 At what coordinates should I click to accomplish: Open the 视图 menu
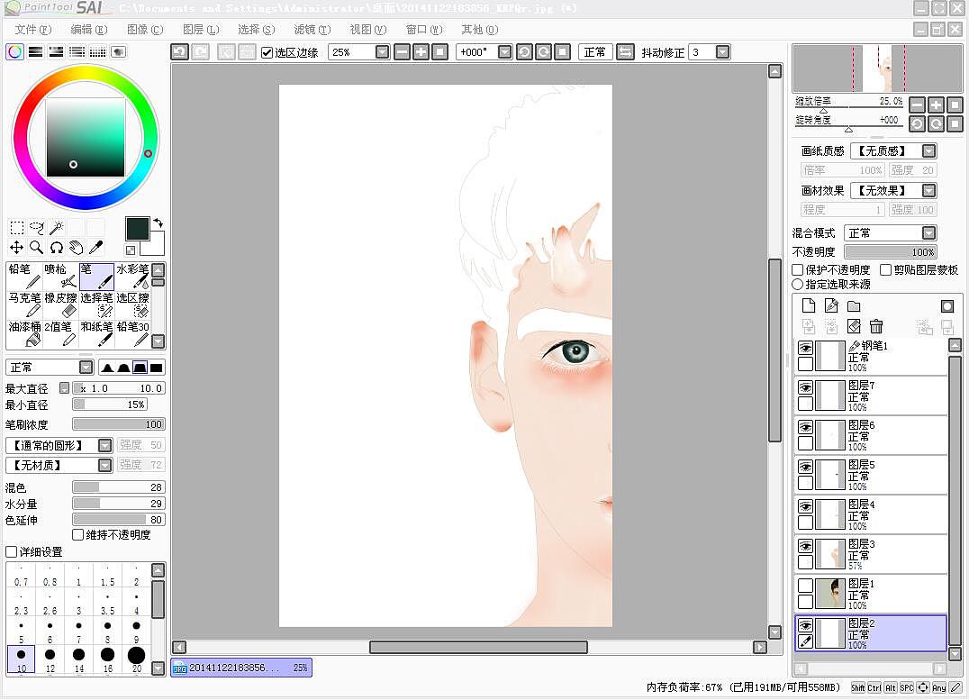[x=367, y=29]
